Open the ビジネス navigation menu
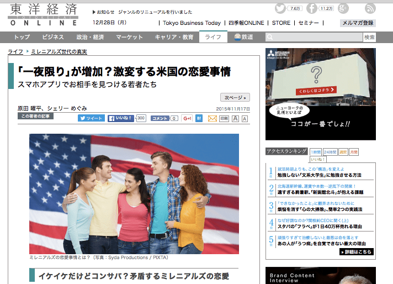 click(x=52, y=37)
